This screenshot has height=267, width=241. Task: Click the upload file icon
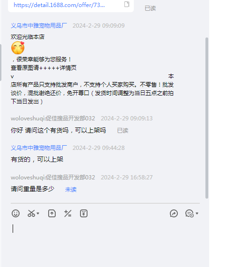[x=52, y=213]
